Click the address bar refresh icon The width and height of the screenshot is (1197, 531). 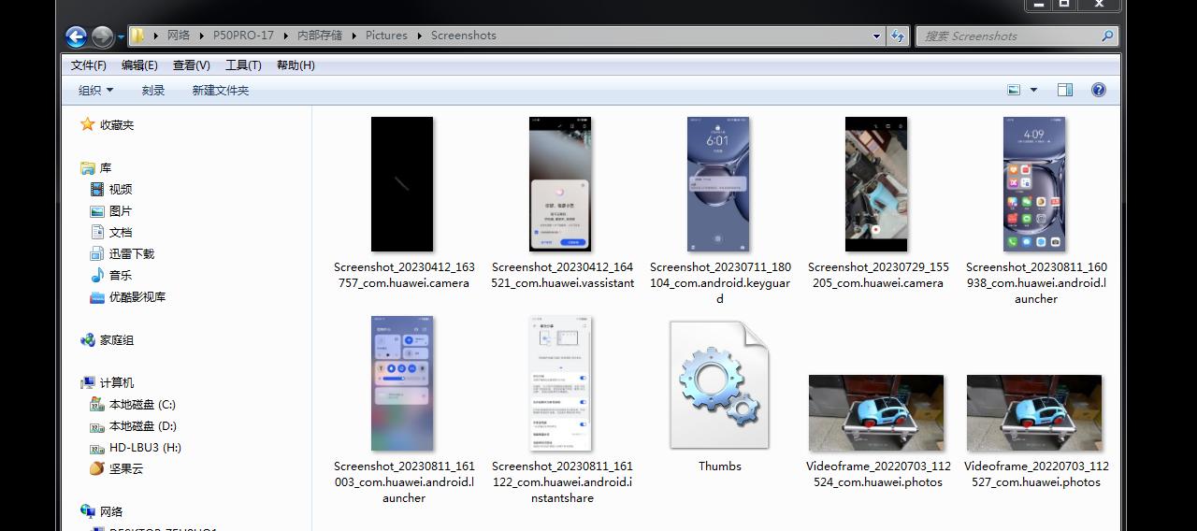pos(898,36)
